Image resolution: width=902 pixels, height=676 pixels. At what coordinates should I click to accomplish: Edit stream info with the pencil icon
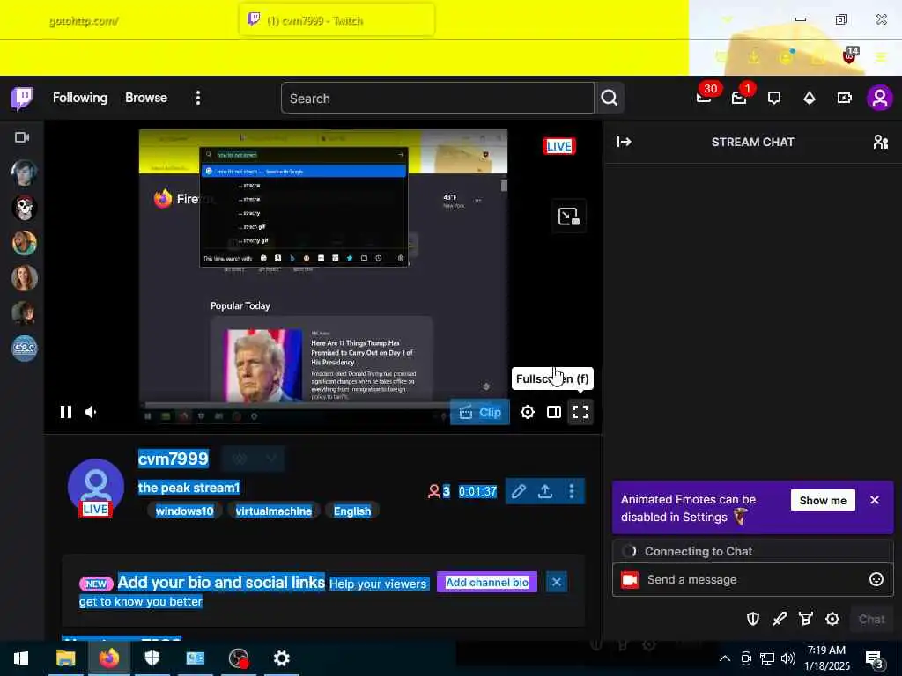click(518, 491)
